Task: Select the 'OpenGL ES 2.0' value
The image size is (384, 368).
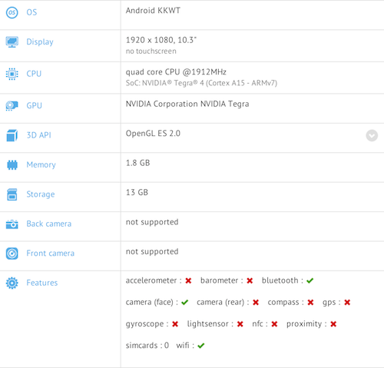Action: (153, 134)
